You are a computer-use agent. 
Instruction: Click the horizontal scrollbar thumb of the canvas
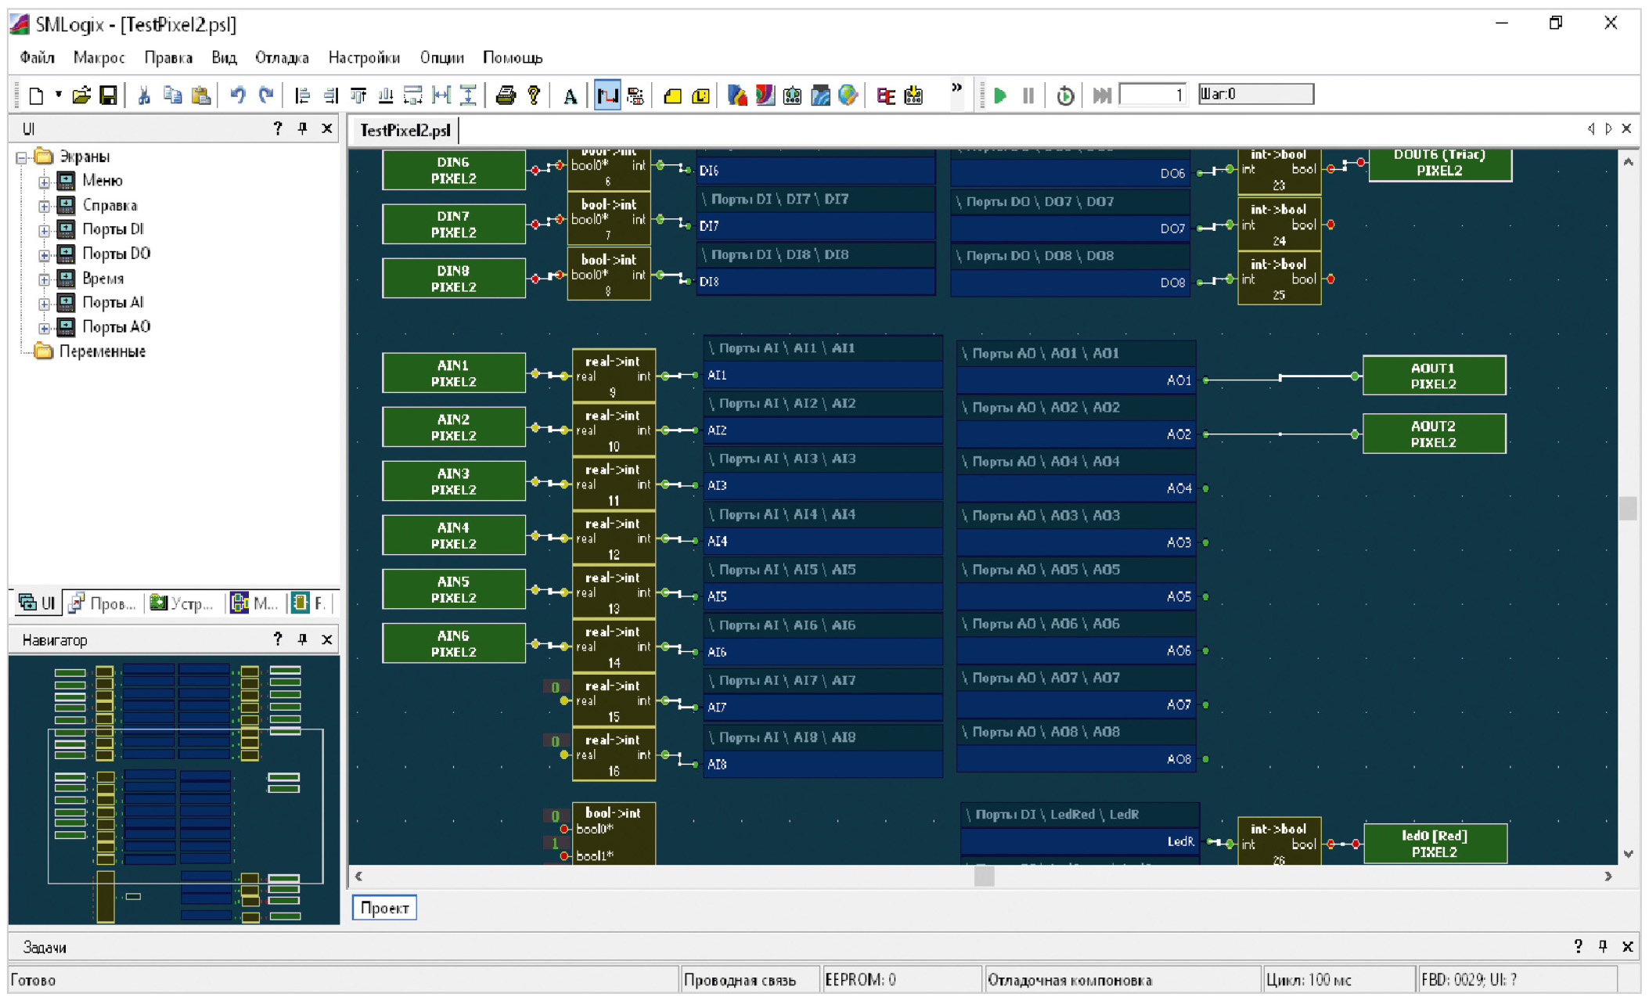pyautogui.click(x=984, y=877)
